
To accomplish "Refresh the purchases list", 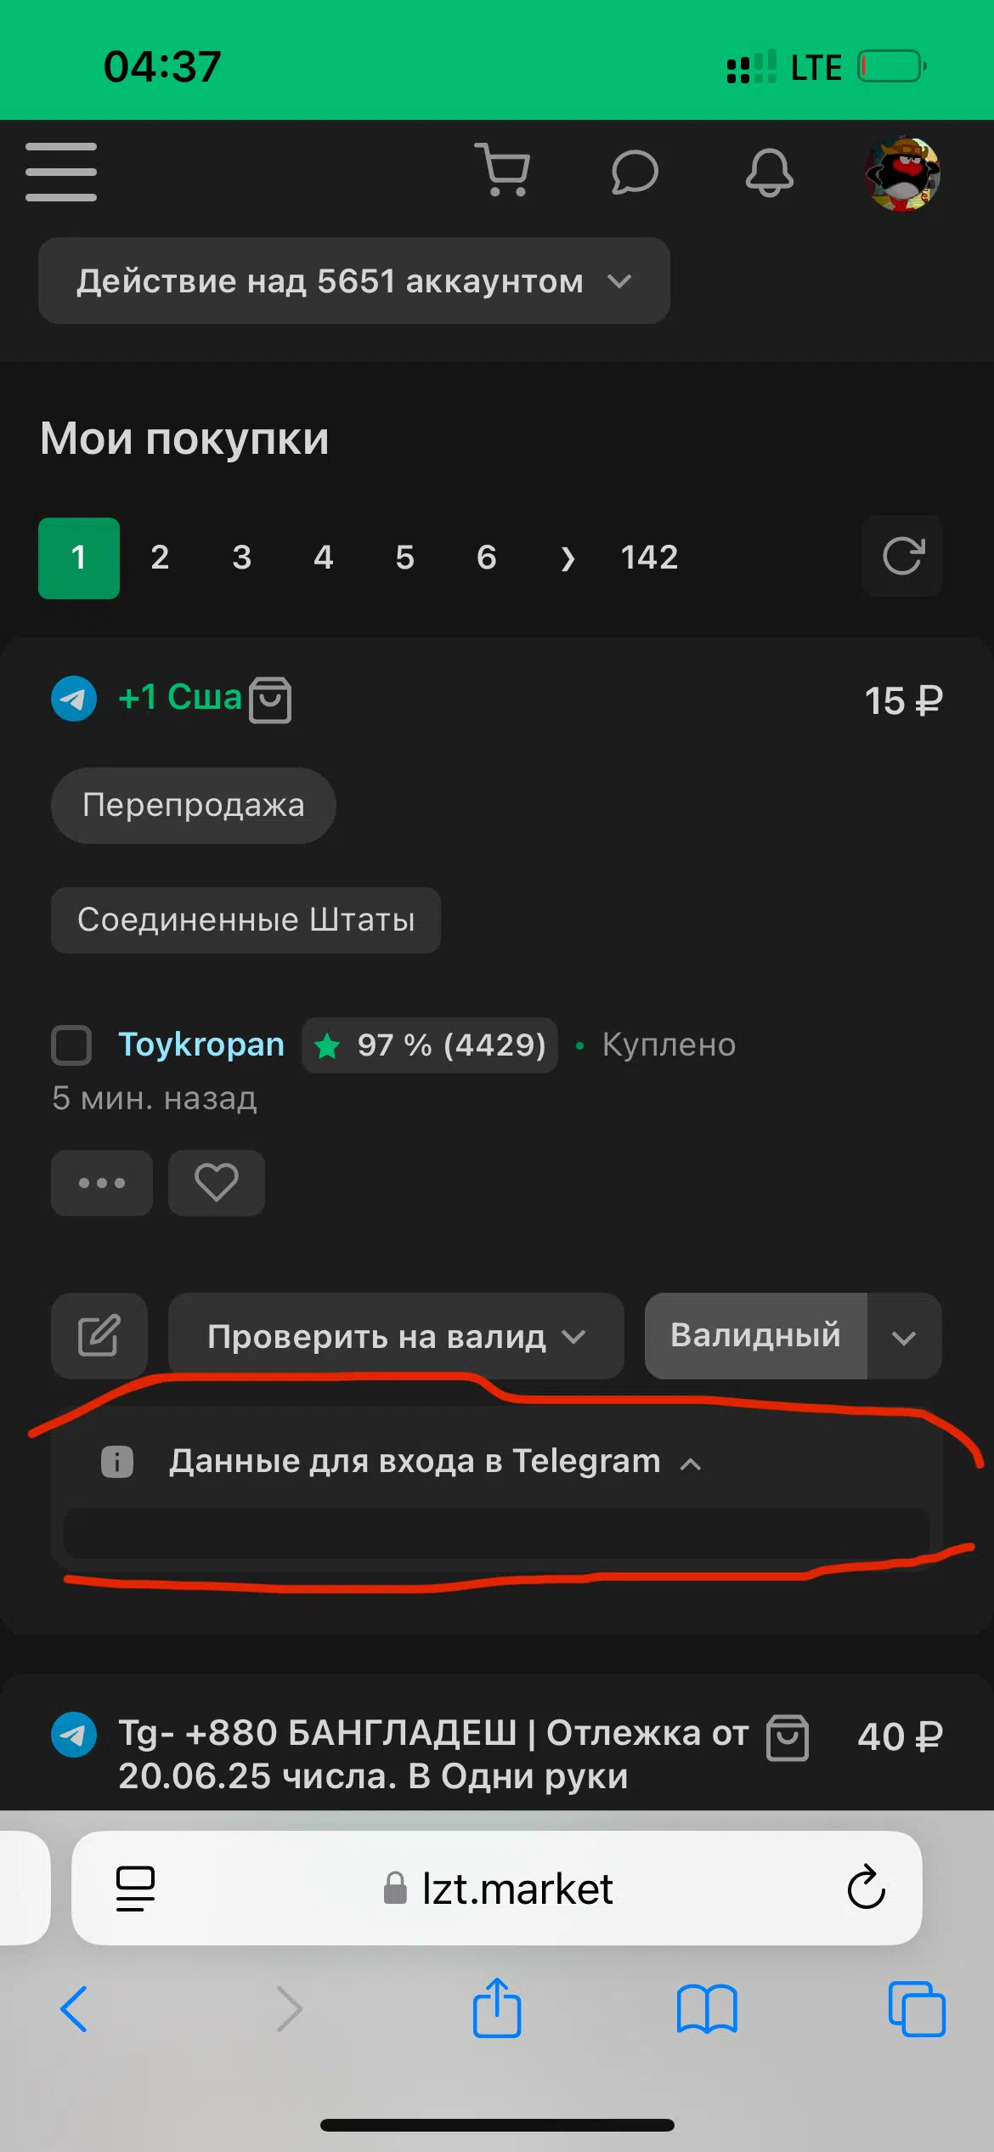I will pos(902,557).
